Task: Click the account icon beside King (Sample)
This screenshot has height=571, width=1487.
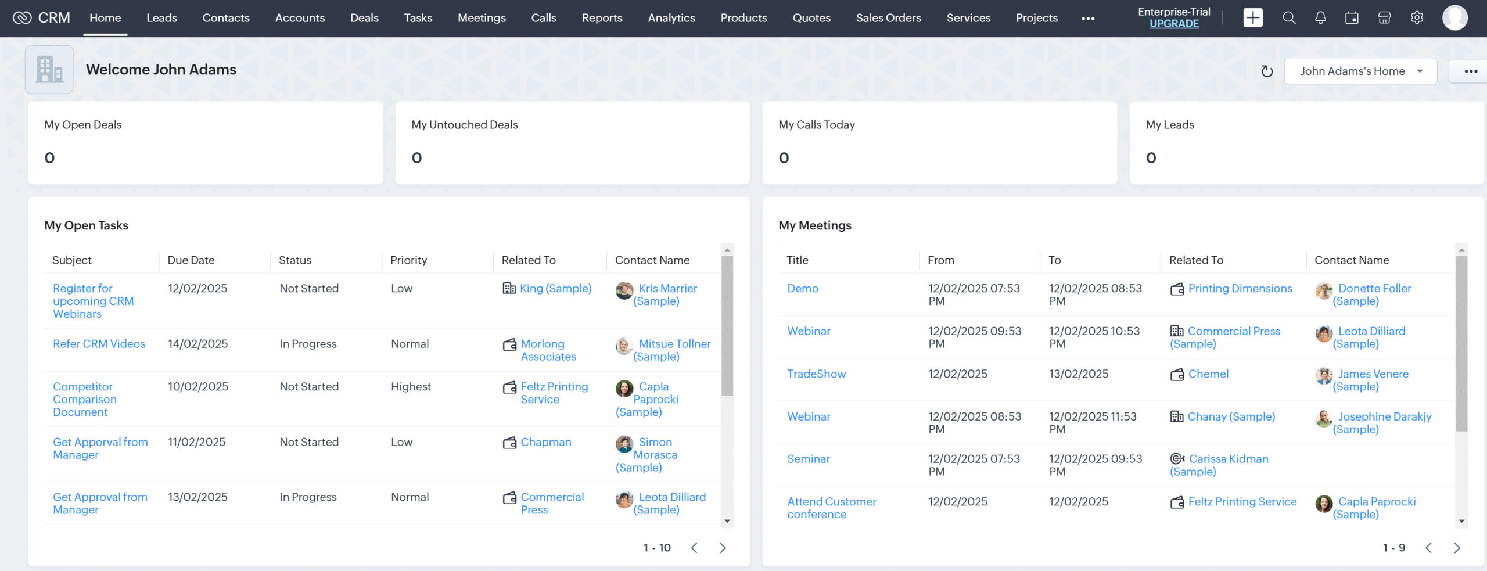Action: (508, 289)
